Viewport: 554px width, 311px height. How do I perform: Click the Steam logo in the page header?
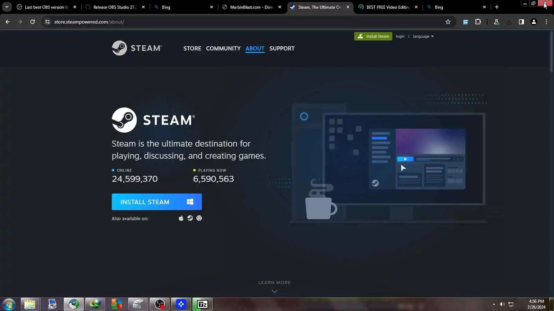137,48
